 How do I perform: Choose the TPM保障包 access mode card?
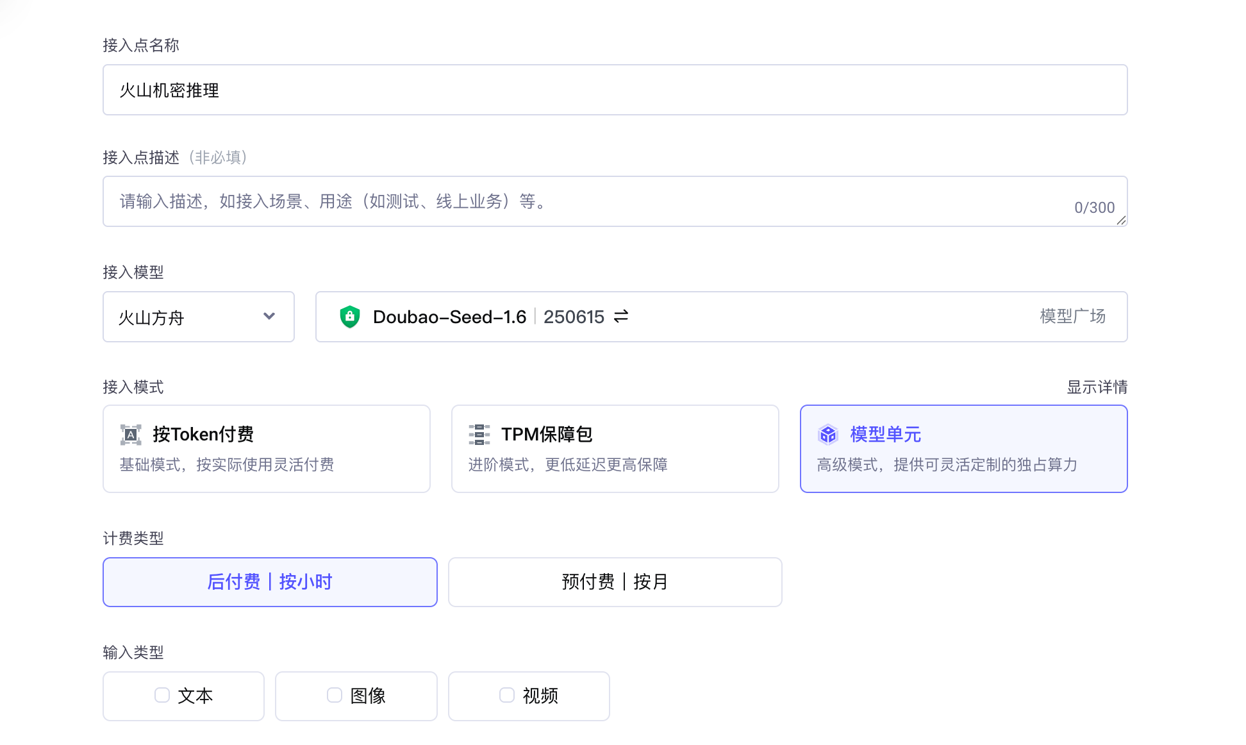coord(615,449)
